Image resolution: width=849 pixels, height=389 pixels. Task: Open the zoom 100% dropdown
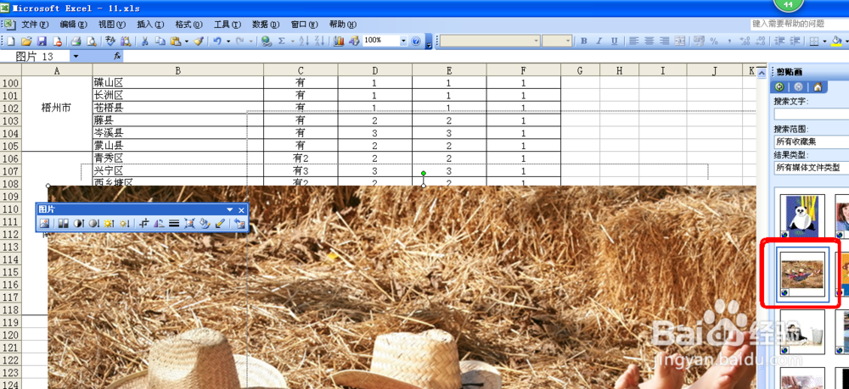[403, 41]
